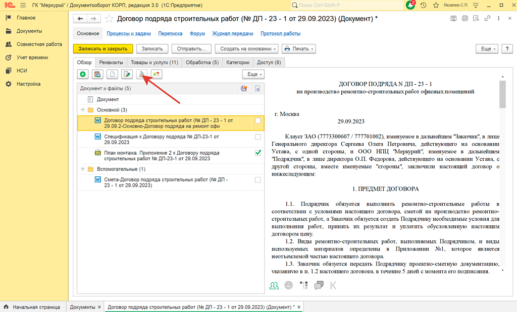Collapse the Вспомогательные (1) folder
Screen dimensions: 517x312
82,169
